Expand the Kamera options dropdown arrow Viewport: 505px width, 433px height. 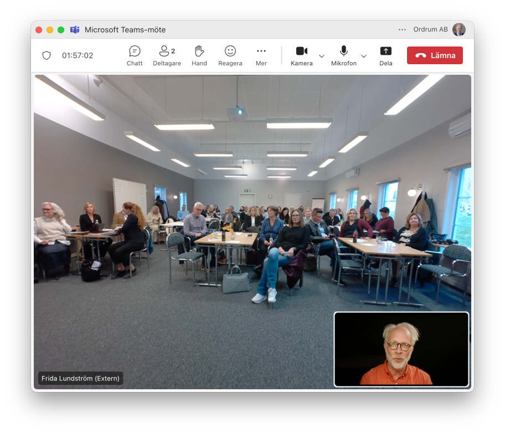tap(322, 56)
